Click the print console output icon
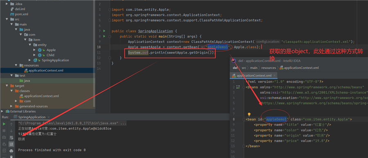This screenshot has height=158, width=368. (x=11, y=151)
